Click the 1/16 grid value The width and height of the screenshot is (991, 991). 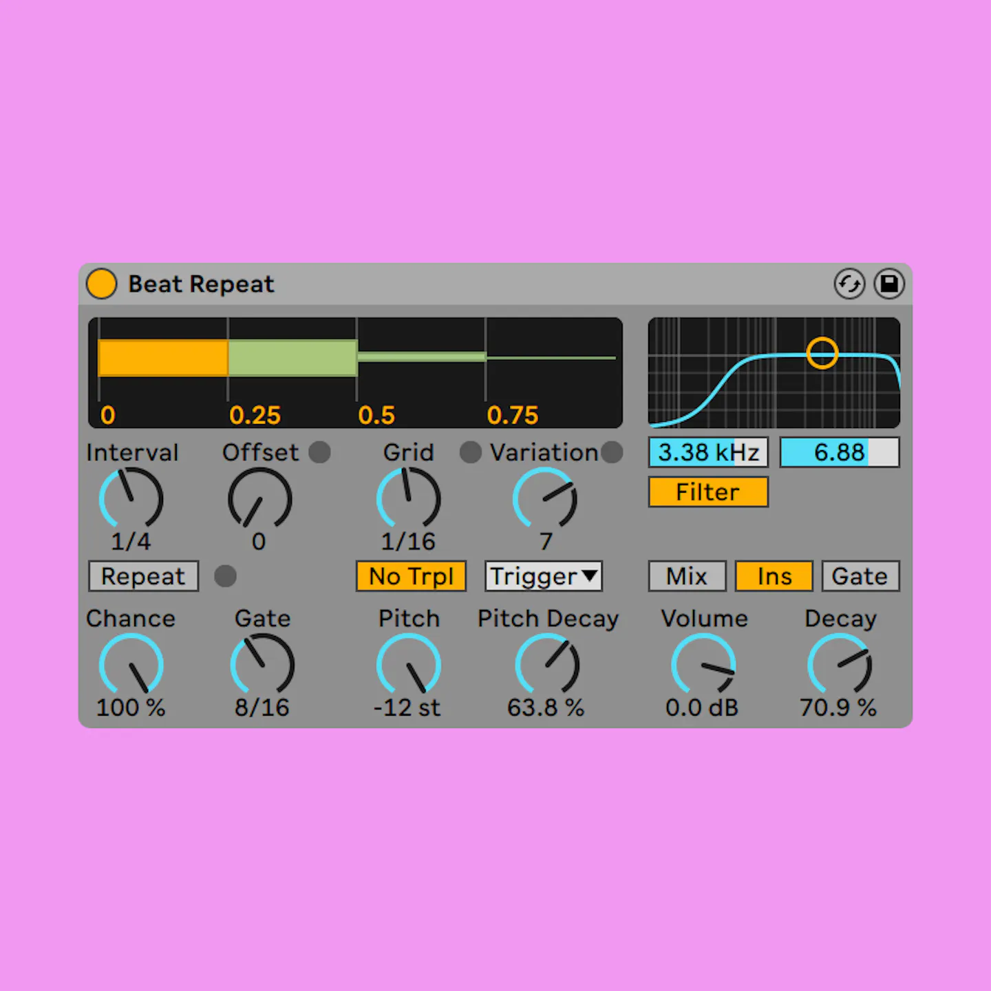(408, 542)
